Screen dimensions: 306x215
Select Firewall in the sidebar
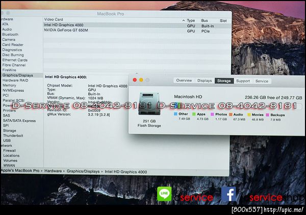click(x=9, y=150)
